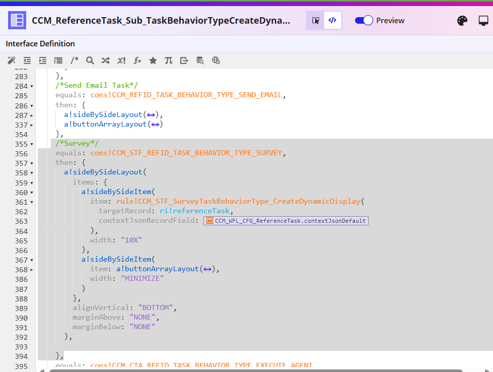Click a!sideBySideItem on line 360
The width and height of the screenshot is (493, 372).
coord(116,192)
